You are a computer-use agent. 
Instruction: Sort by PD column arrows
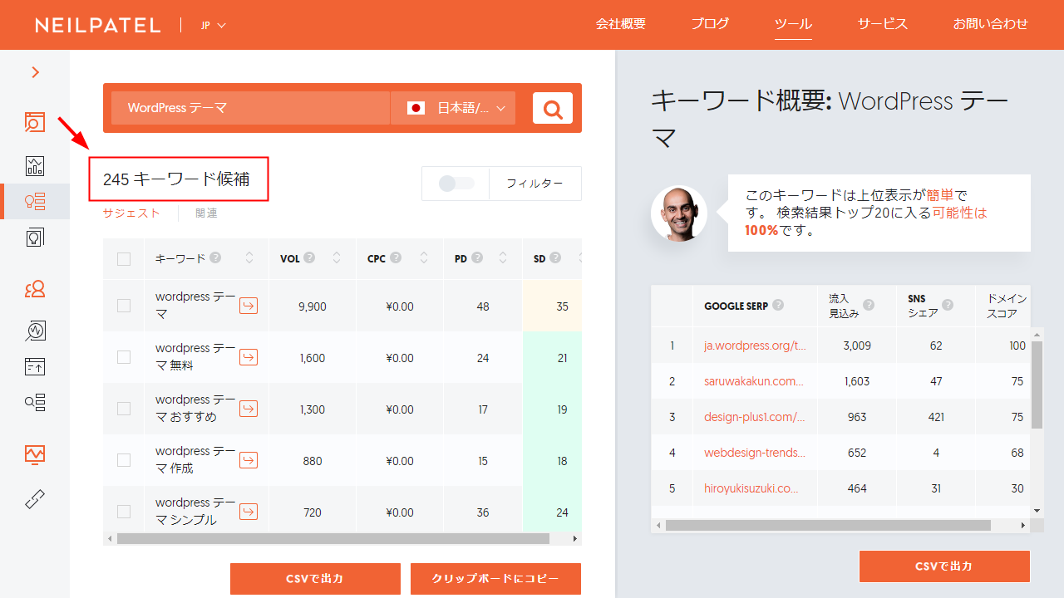[x=503, y=258]
